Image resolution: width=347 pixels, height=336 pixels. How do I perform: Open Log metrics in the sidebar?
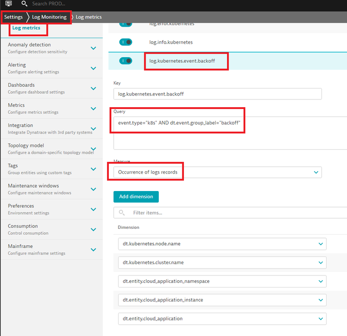(26, 28)
